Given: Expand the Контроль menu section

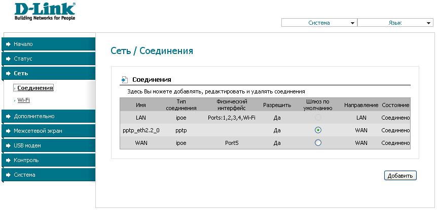Looking at the screenshot, I should 49,161.
